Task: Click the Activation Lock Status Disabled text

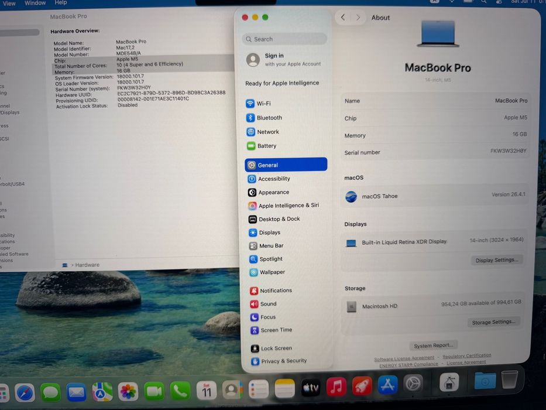Action: [128, 105]
